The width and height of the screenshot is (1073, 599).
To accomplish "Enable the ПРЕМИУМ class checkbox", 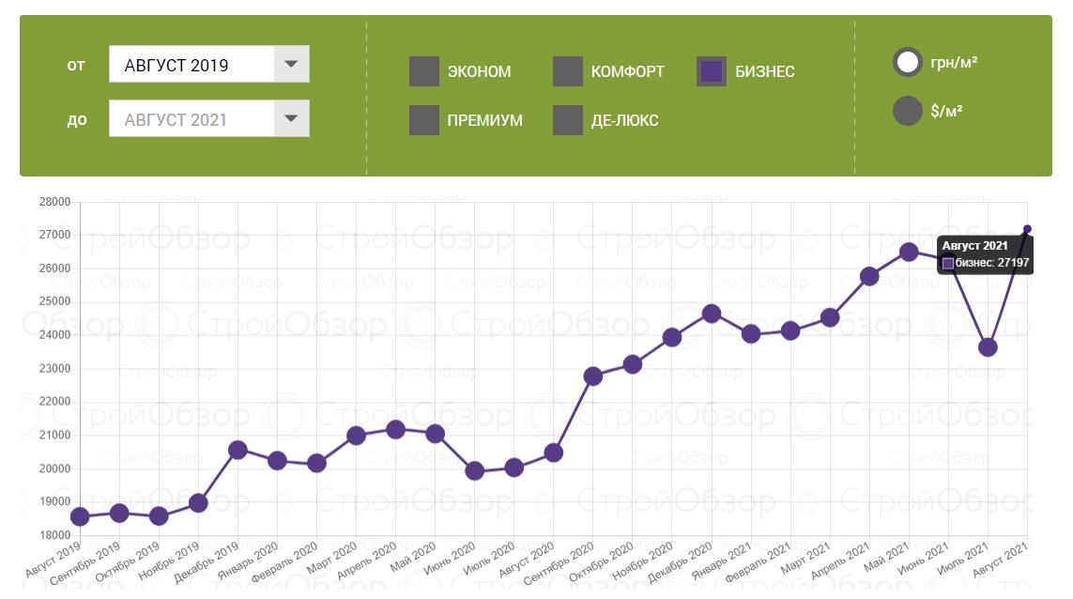I will click(424, 120).
